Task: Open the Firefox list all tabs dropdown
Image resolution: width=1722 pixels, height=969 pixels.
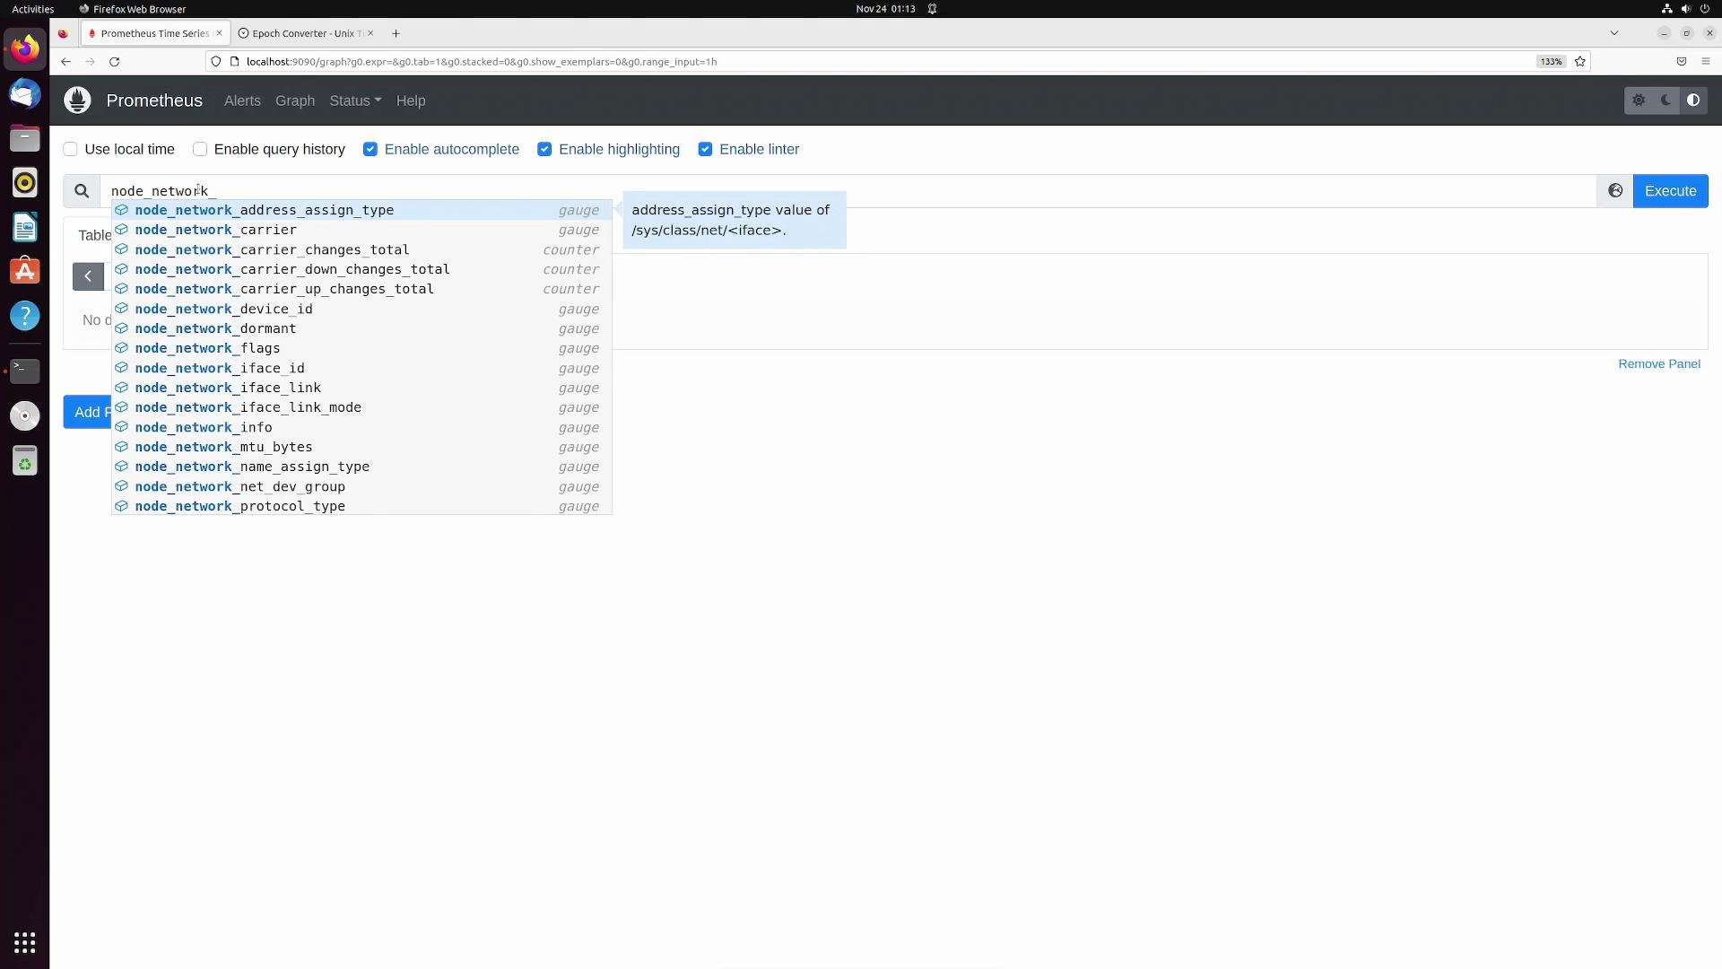Action: pyautogui.click(x=1614, y=33)
